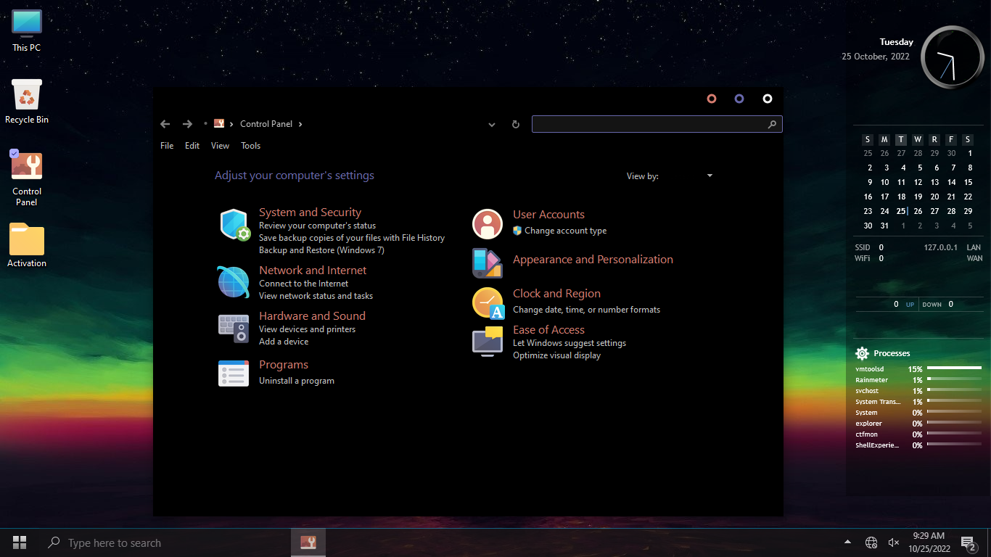The image size is (991, 557).
Task: Click the refresh button in address bar
Action: (x=516, y=124)
